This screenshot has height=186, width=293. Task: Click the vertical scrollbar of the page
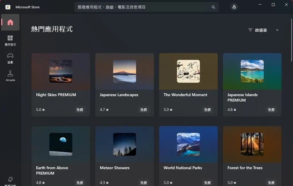[x=292, y=40]
